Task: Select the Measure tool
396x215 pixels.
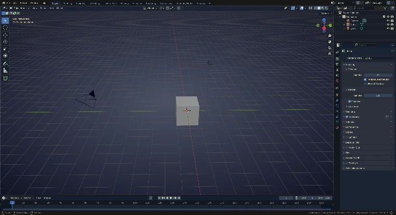Action: (5, 70)
